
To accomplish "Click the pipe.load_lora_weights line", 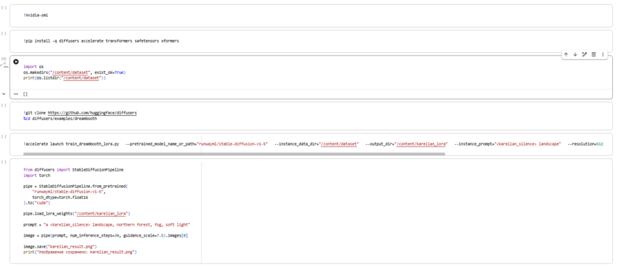I will [x=77, y=213].
